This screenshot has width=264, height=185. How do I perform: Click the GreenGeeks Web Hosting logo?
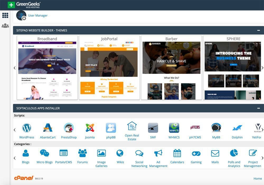pyautogui.click(x=24, y=5)
